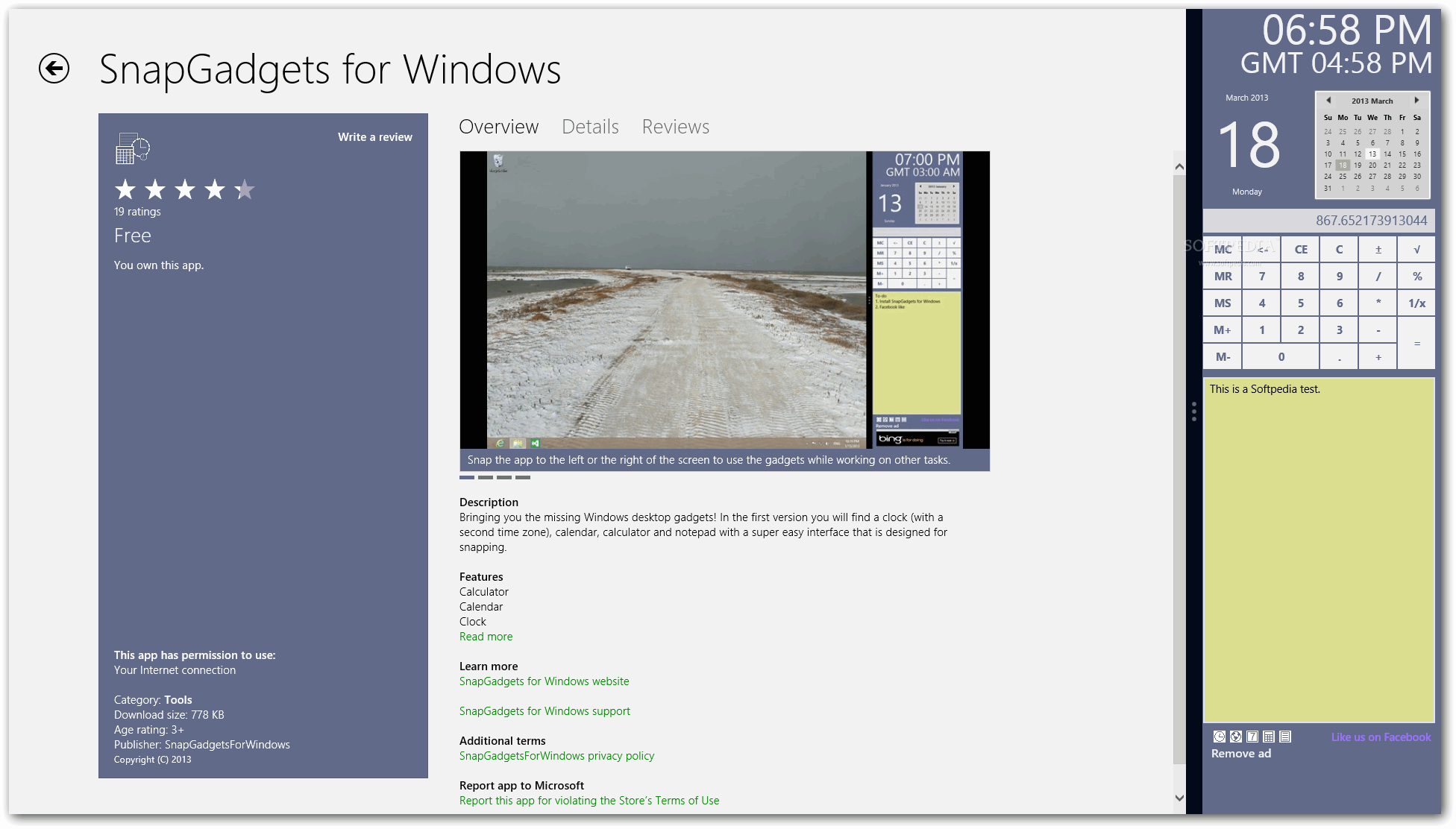Open SnapGadgetsForWindows privacy policy link

pyautogui.click(x=556, y=756)
